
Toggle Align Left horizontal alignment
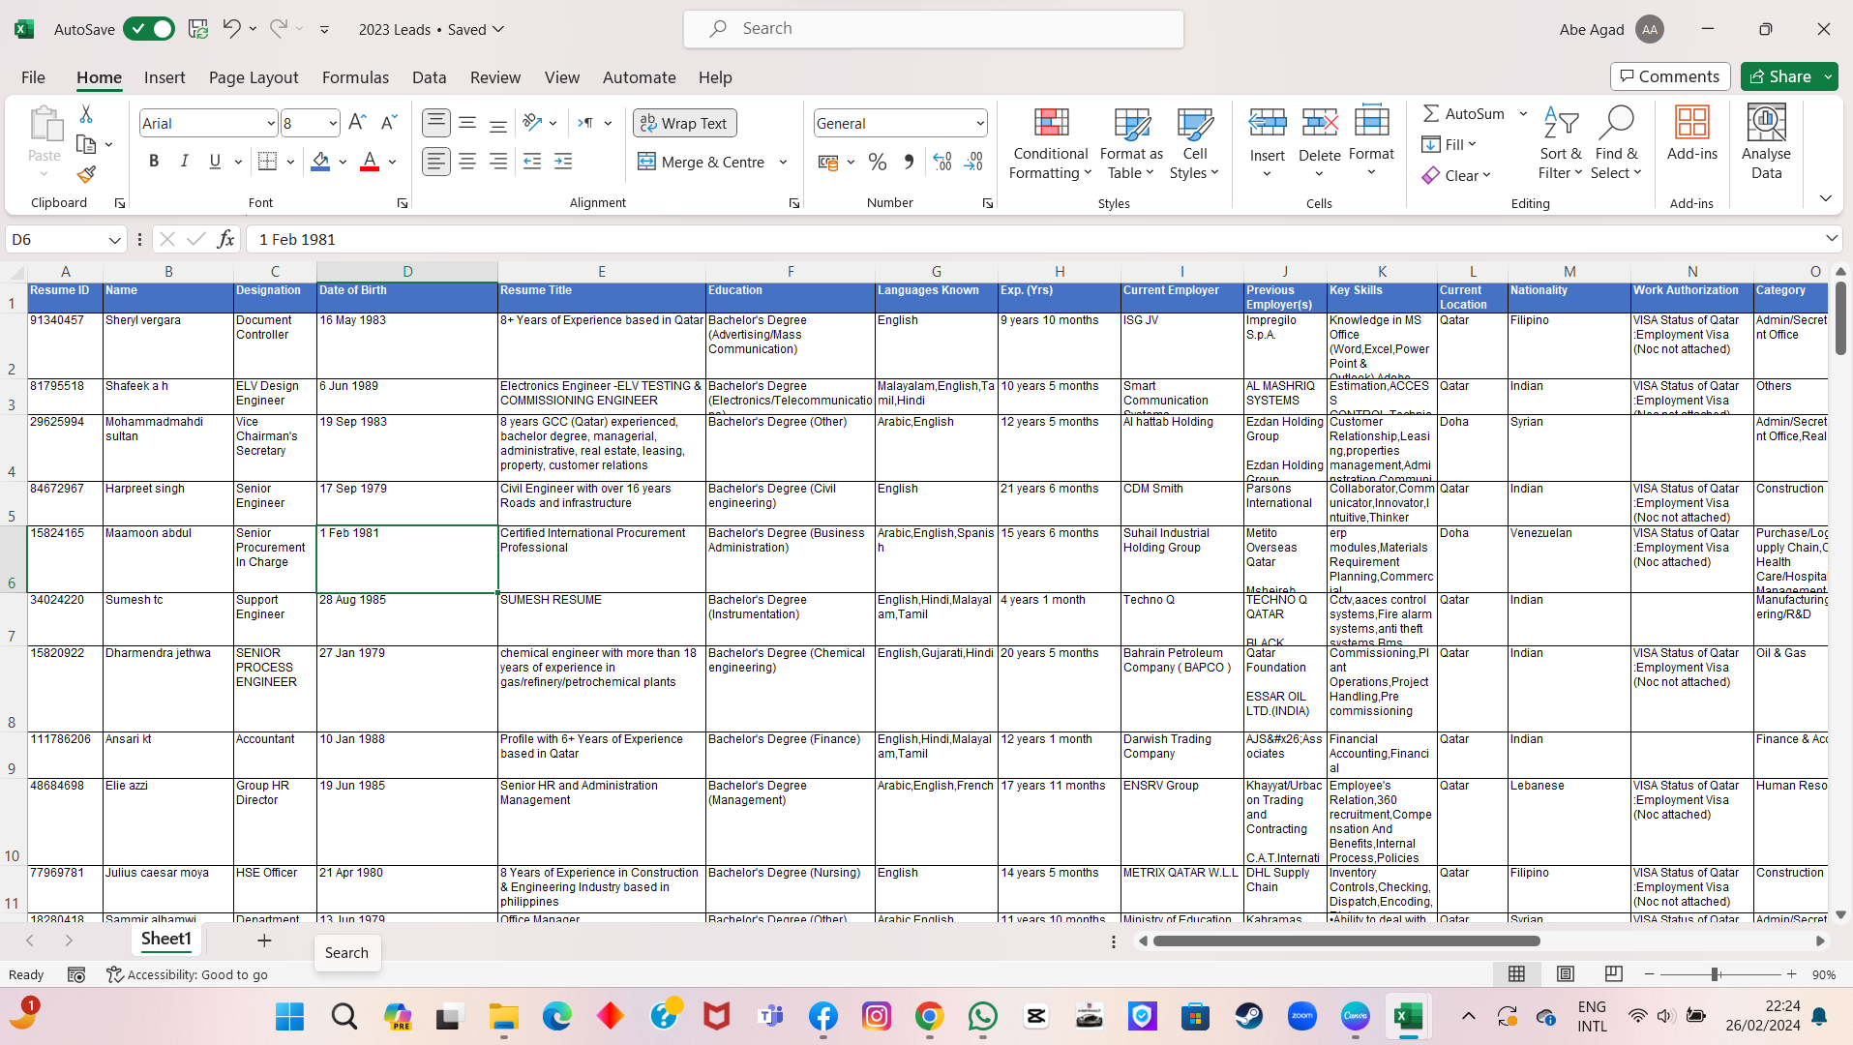[436, 162]
